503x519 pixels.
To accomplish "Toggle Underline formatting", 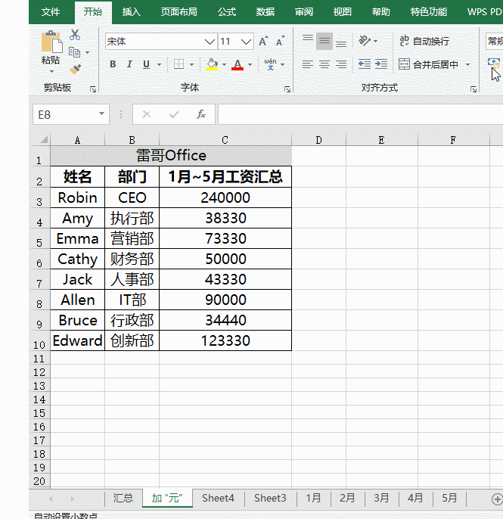I will (146, 64).
